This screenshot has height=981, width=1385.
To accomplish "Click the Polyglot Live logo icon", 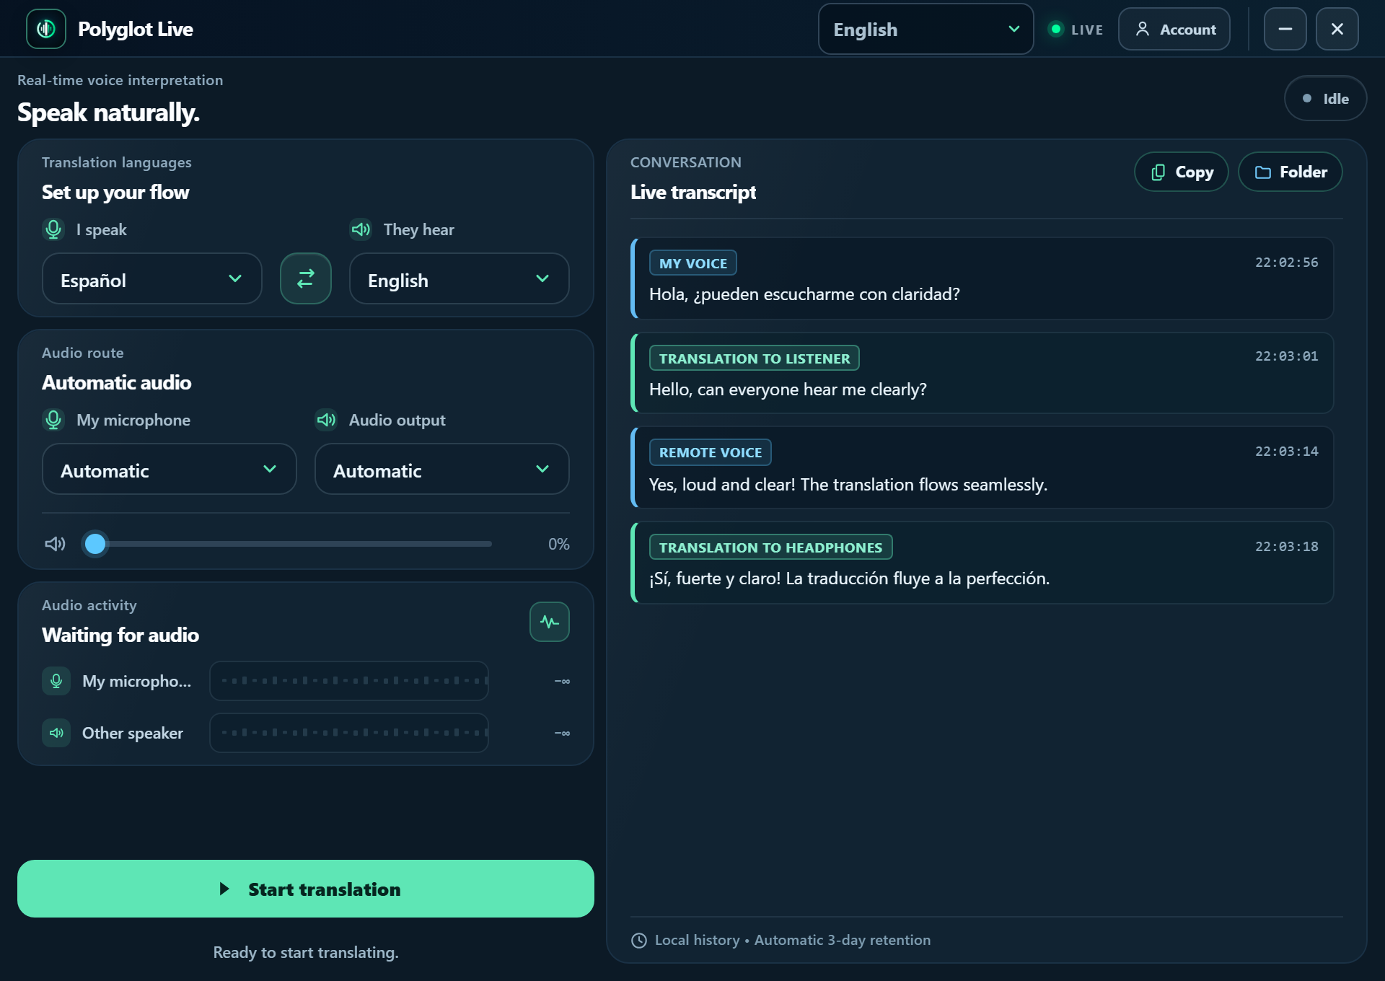I will (x=46, y=29).
